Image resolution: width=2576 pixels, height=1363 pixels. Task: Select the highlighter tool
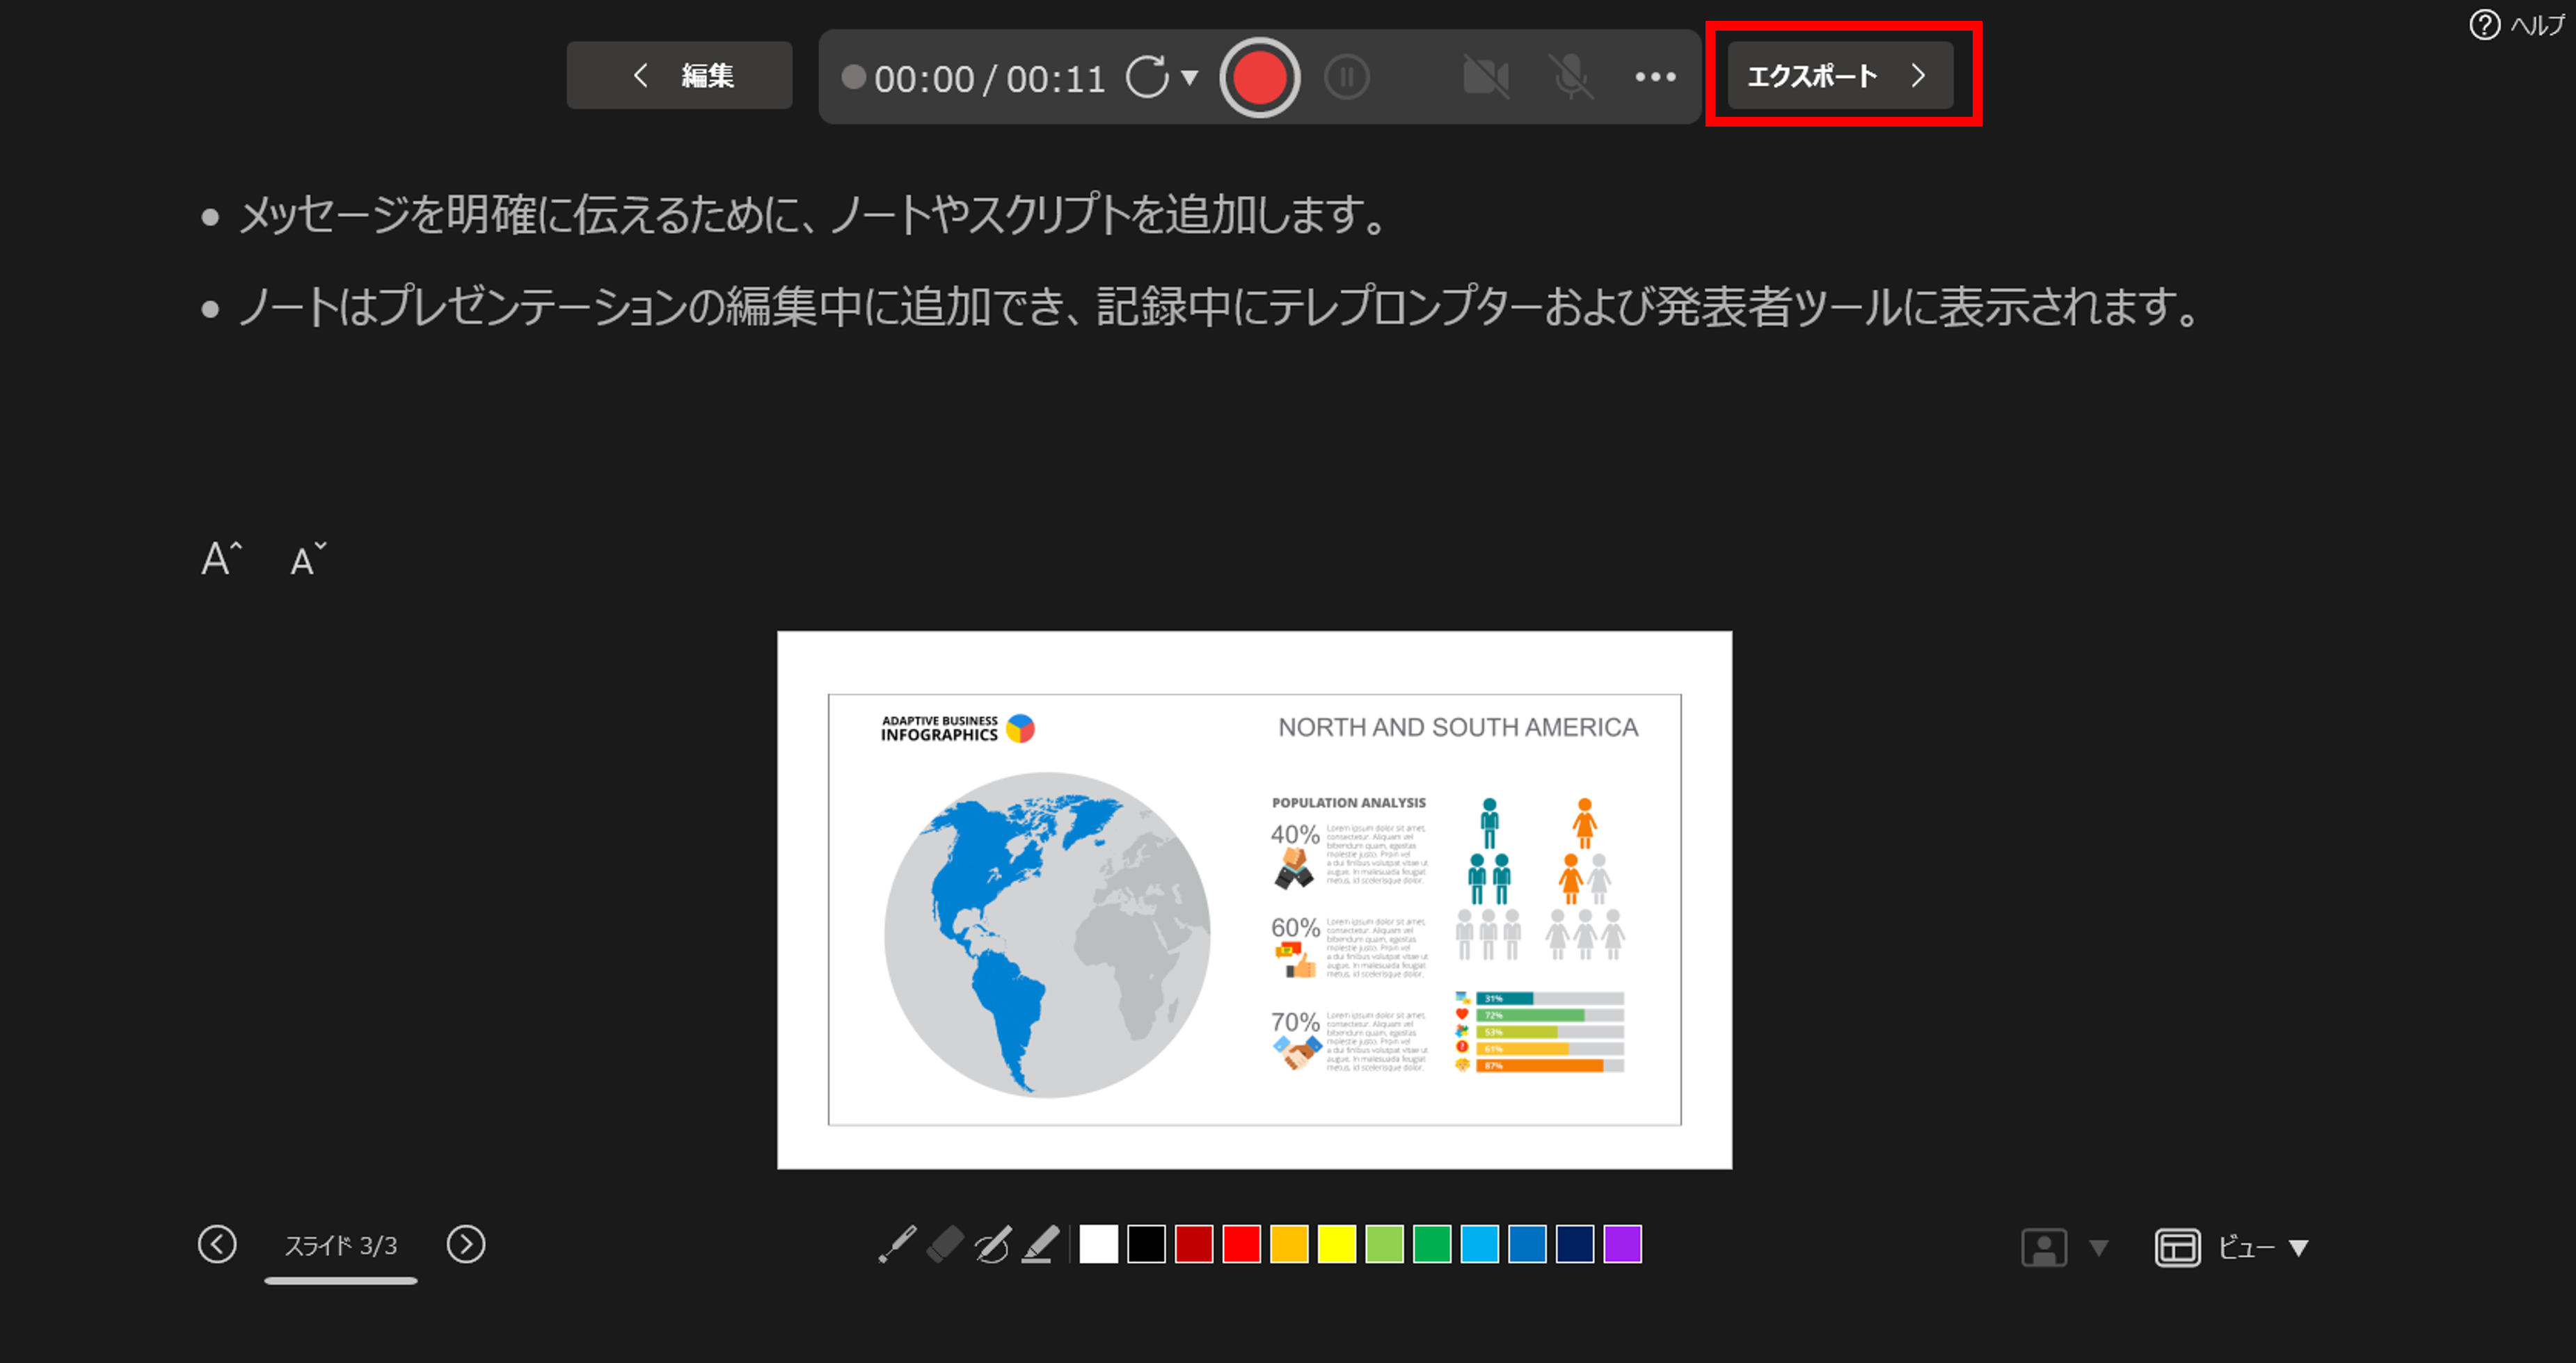tap(1041, 1244)
